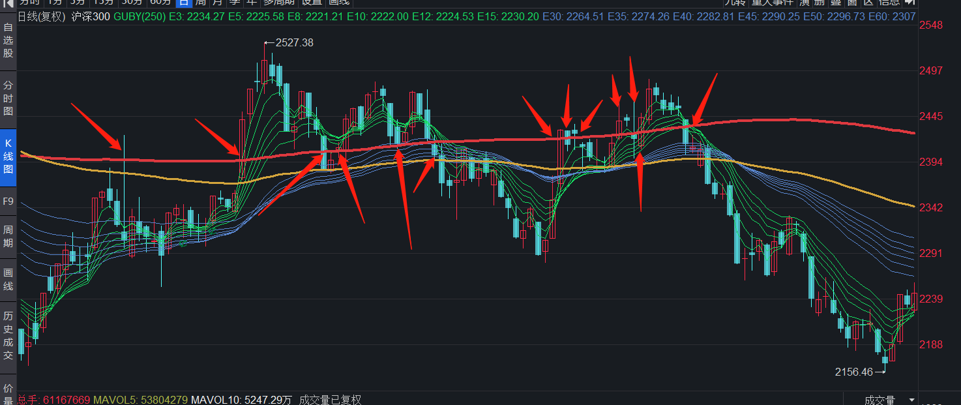Click the exit arrow icon at top right
Image resolution: width=961 pixels, height=405 pixels.
[x=909, y=3]
